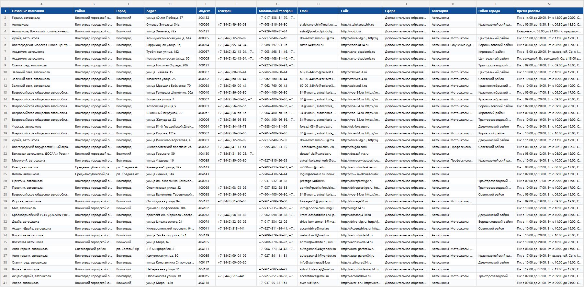This screenshot has width=584, height=292.
Task: Select phone cell '+7 (8442) 98-93-92'
Action: [236, 188]
